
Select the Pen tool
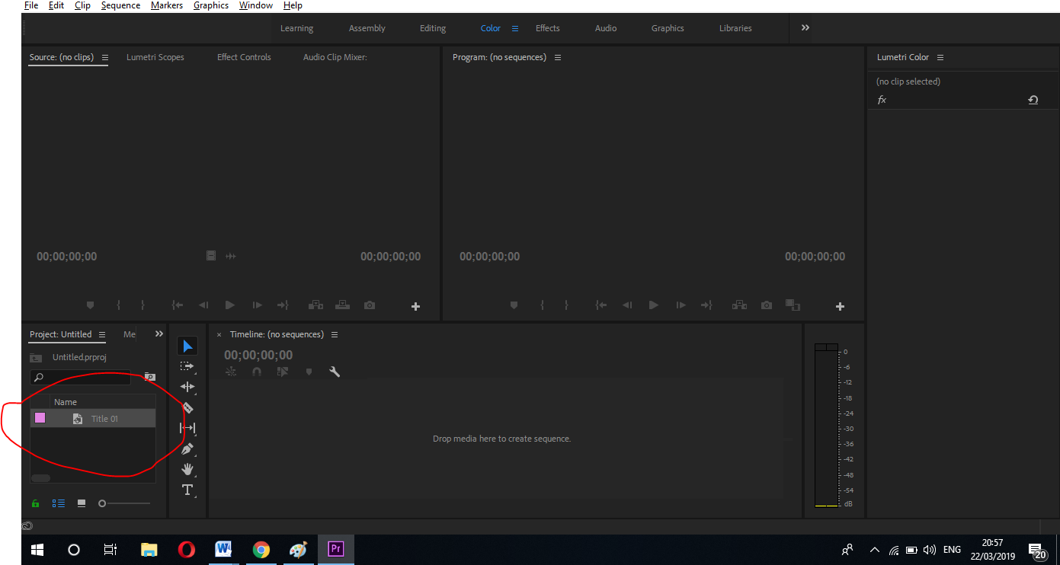pyautogui.click(x=187, y=448)
